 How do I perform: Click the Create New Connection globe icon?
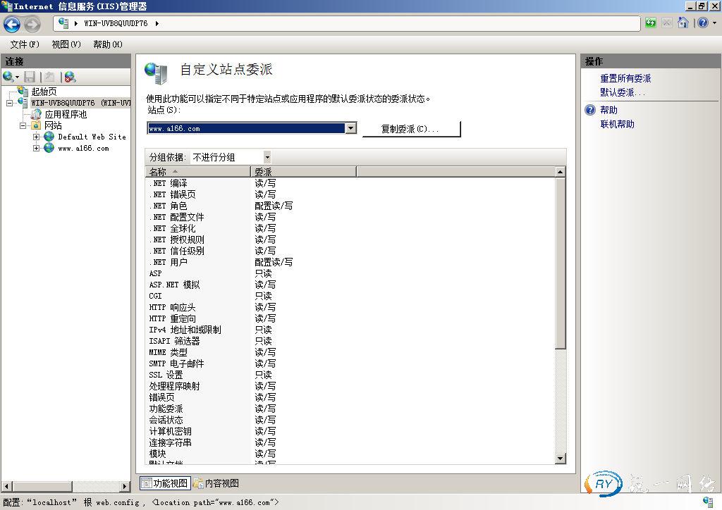pos(7,76)
